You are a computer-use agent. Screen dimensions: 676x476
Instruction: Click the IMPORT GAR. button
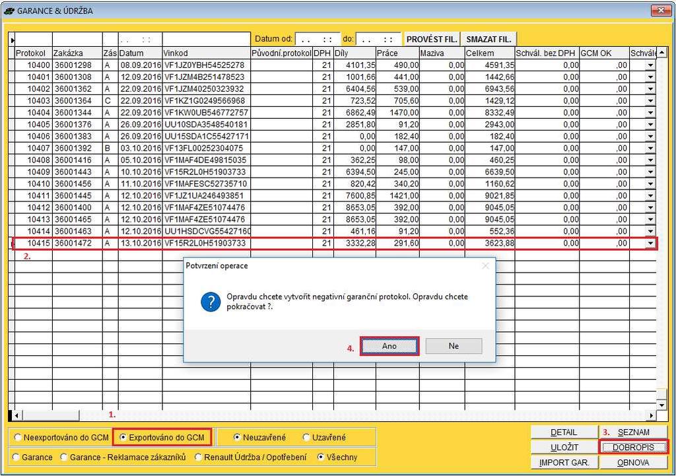564,463
